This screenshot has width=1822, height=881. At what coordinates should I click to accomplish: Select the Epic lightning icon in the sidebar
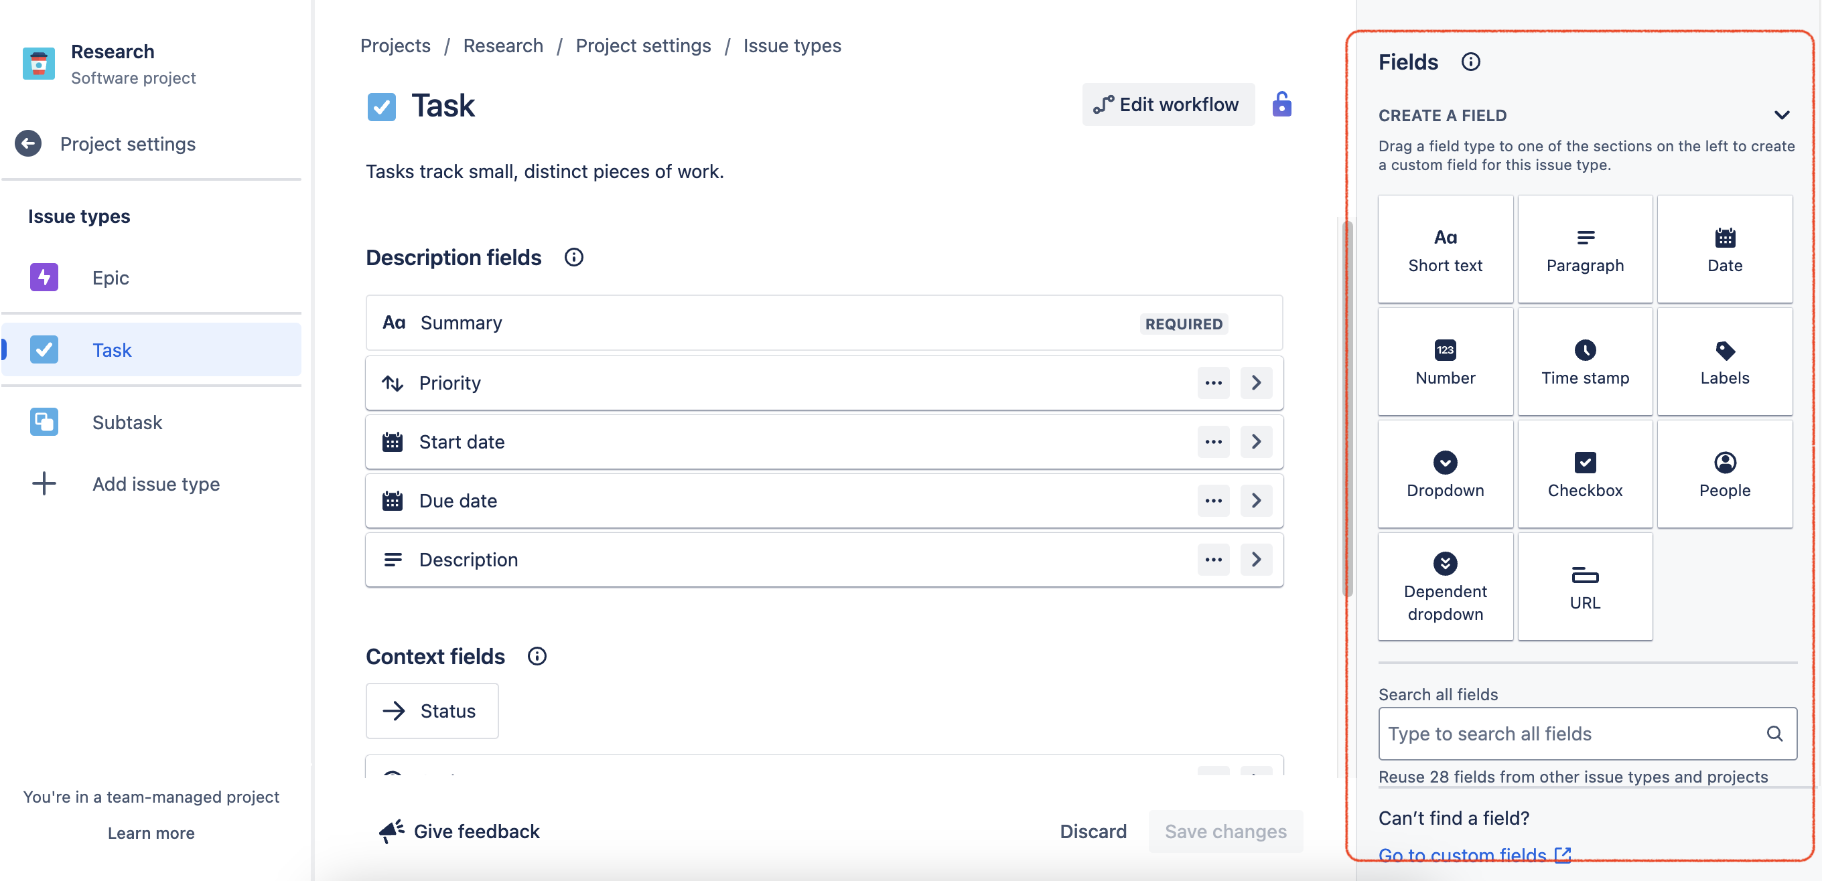pyautogui.click(x=44, y=277)
